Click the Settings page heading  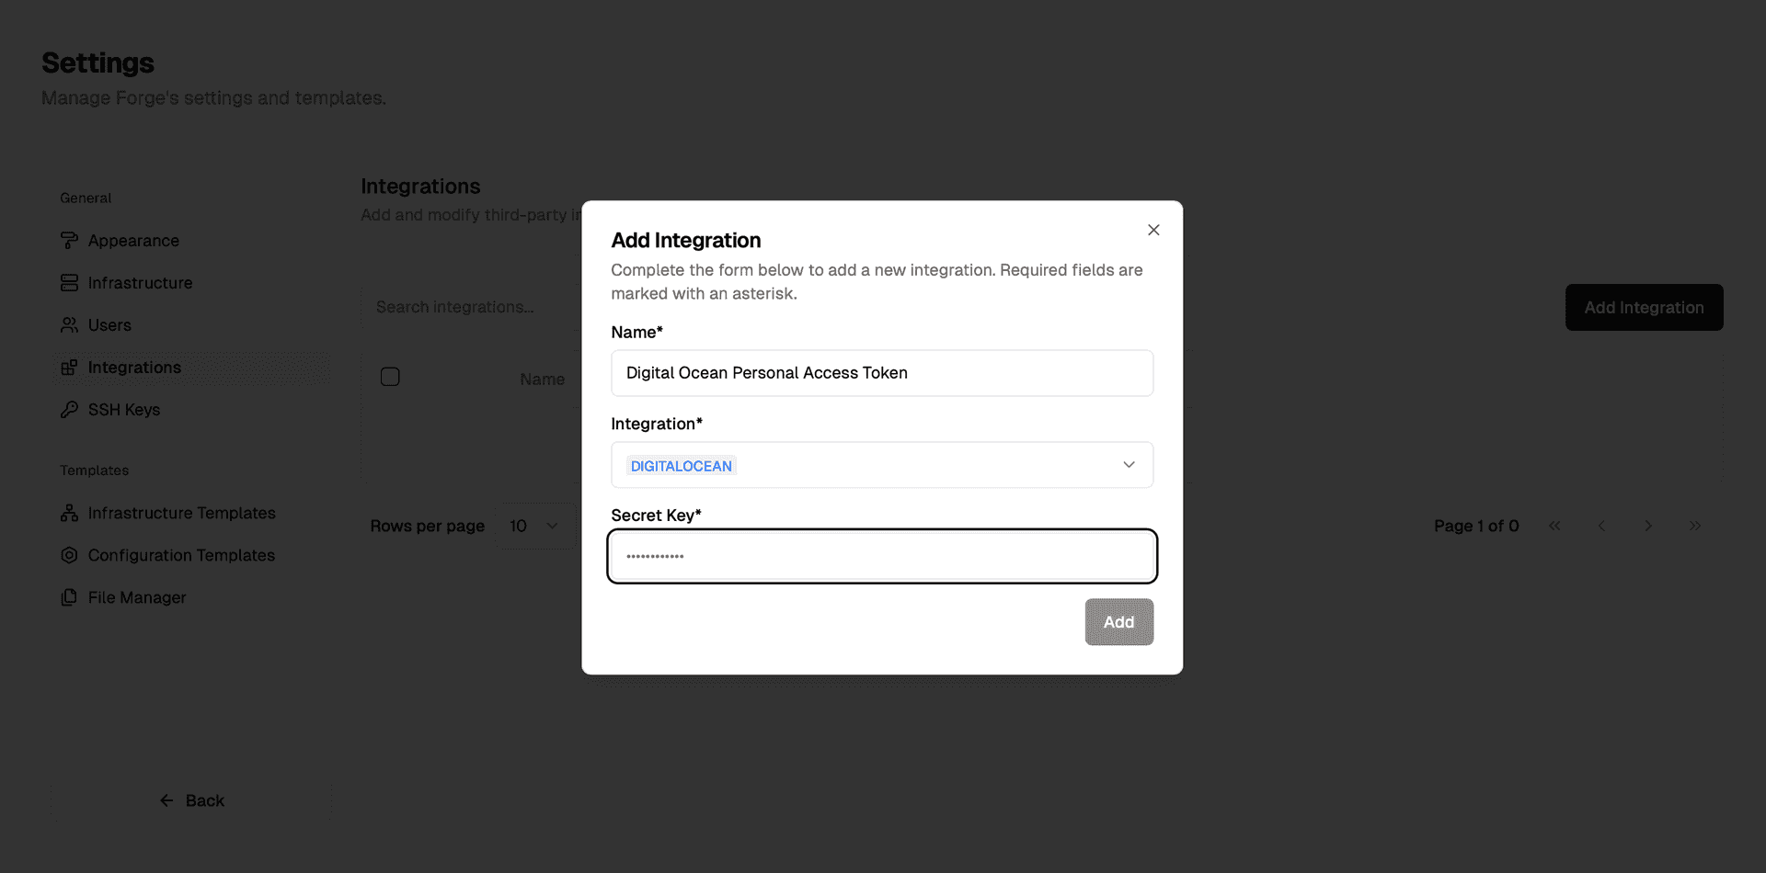(97, 62)
